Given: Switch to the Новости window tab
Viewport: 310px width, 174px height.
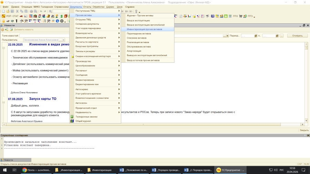Looking at the screenshot, I should (16, 160).
